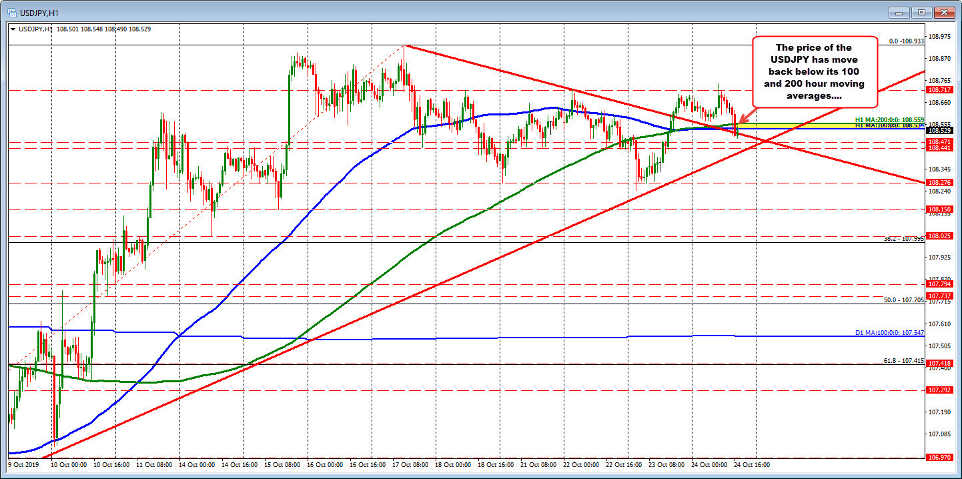Click the 108.471 red price level label
962x479 pixels.
939,142
